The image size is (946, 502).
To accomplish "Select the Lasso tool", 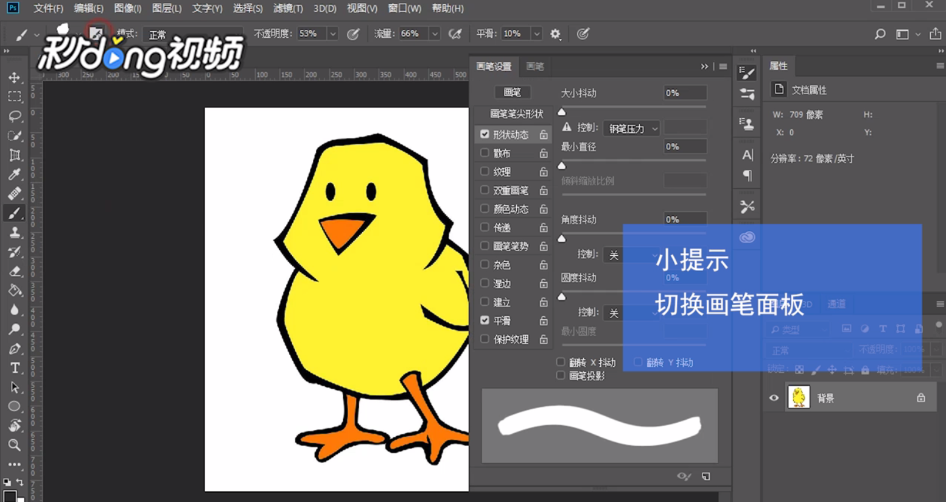I will (x=15, y=116).
